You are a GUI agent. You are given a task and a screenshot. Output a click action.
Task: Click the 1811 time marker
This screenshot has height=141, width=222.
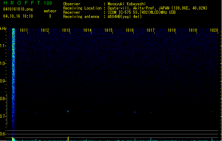24,30
